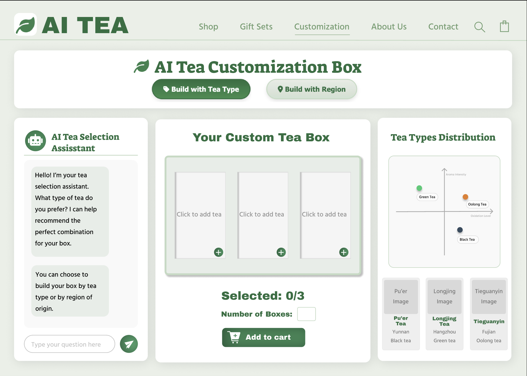Click the AI TEA leaf logo

(x=25, y=25)
